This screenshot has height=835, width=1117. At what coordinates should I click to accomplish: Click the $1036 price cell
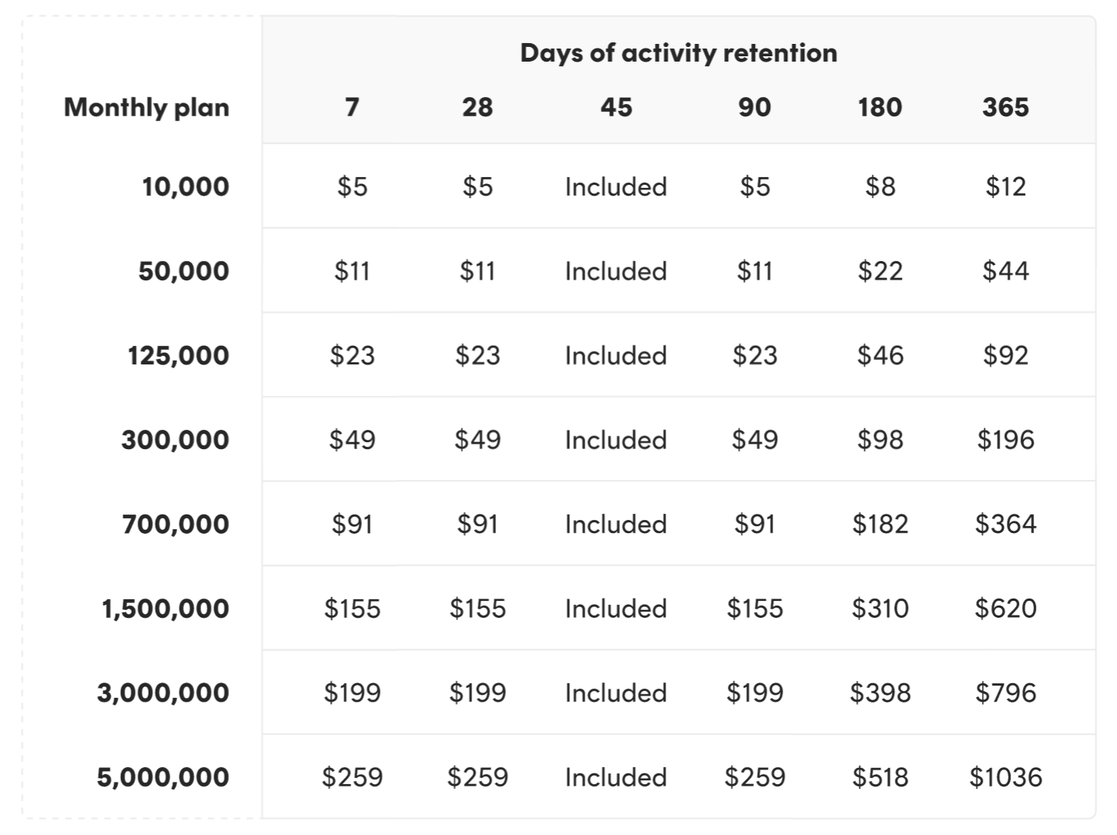(x=1005, y=777)
